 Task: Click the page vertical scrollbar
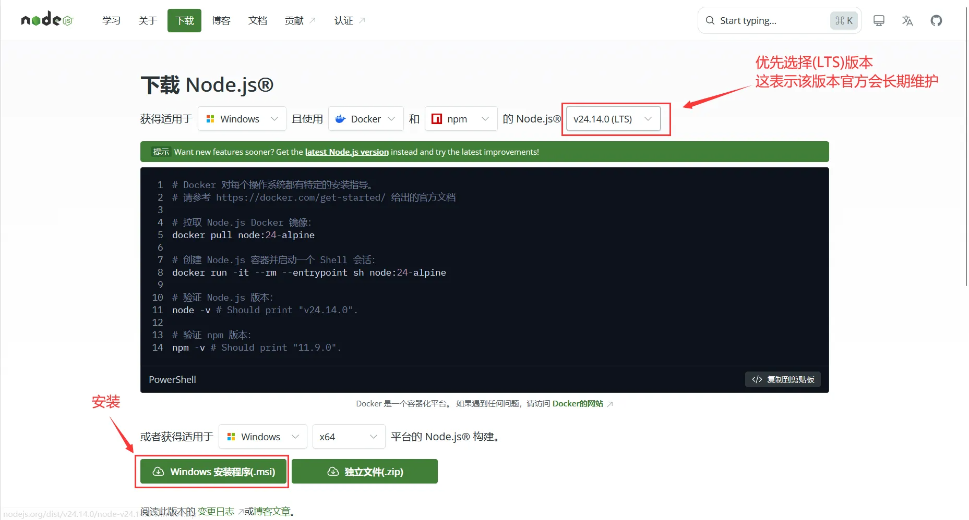click(966, 146)
